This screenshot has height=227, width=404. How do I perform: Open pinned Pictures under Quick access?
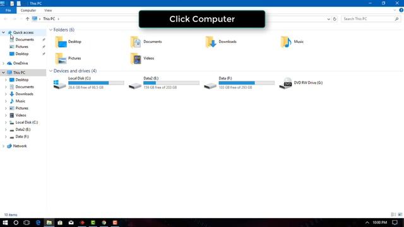[x=21, y=47]
